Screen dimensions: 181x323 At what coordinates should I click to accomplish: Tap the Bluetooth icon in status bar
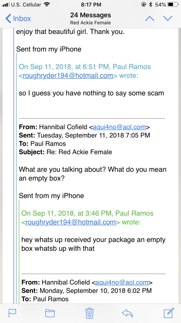point(151,4)
